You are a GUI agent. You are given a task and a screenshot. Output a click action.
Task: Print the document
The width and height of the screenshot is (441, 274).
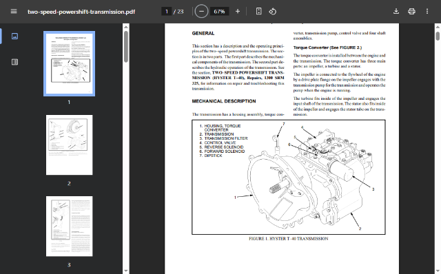(x=411, y=12)
